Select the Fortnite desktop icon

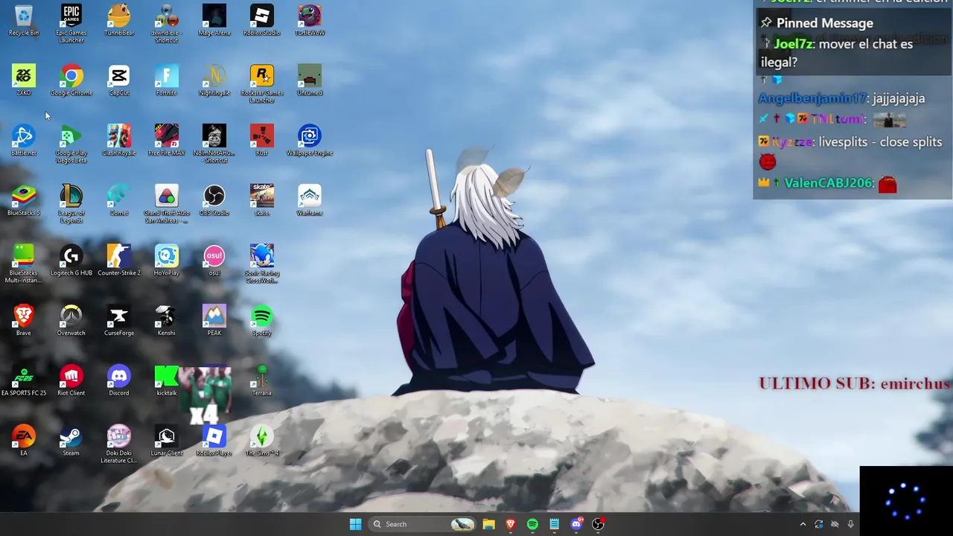tap(167, 80)
